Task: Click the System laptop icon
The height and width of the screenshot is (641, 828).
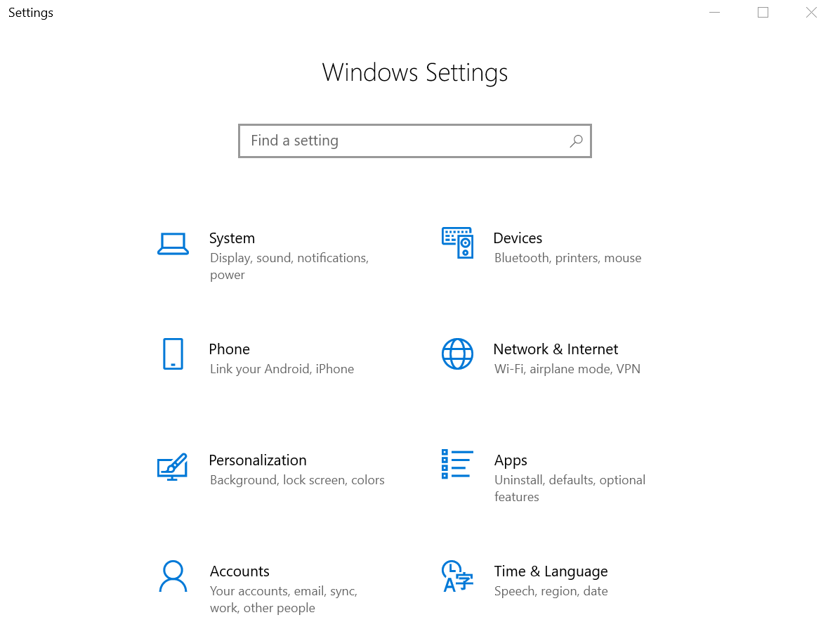Action: point(173,244)
